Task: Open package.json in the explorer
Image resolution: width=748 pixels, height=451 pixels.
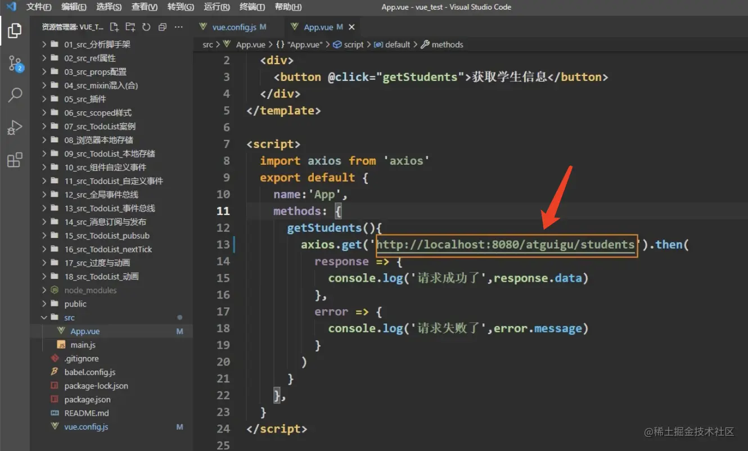Action: point(87,399)
